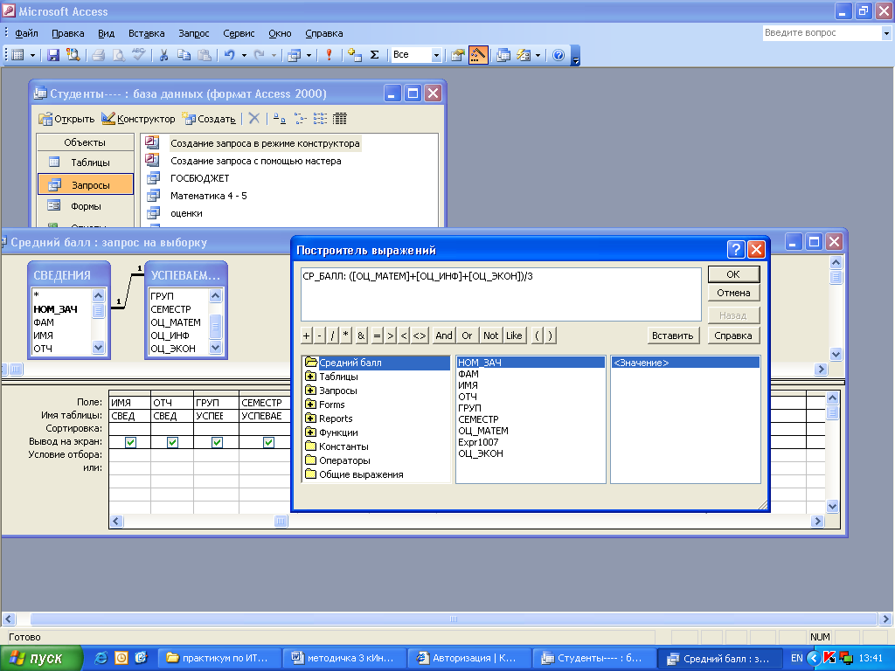Click the Print icon in the toolbar
895x671 pixels.
[x=98, y=55]
